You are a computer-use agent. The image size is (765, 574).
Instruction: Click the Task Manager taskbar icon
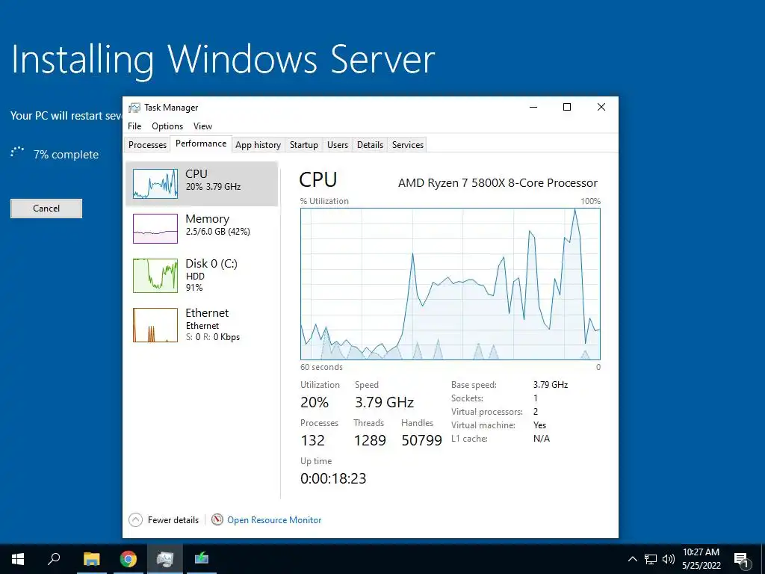[165, 559]
